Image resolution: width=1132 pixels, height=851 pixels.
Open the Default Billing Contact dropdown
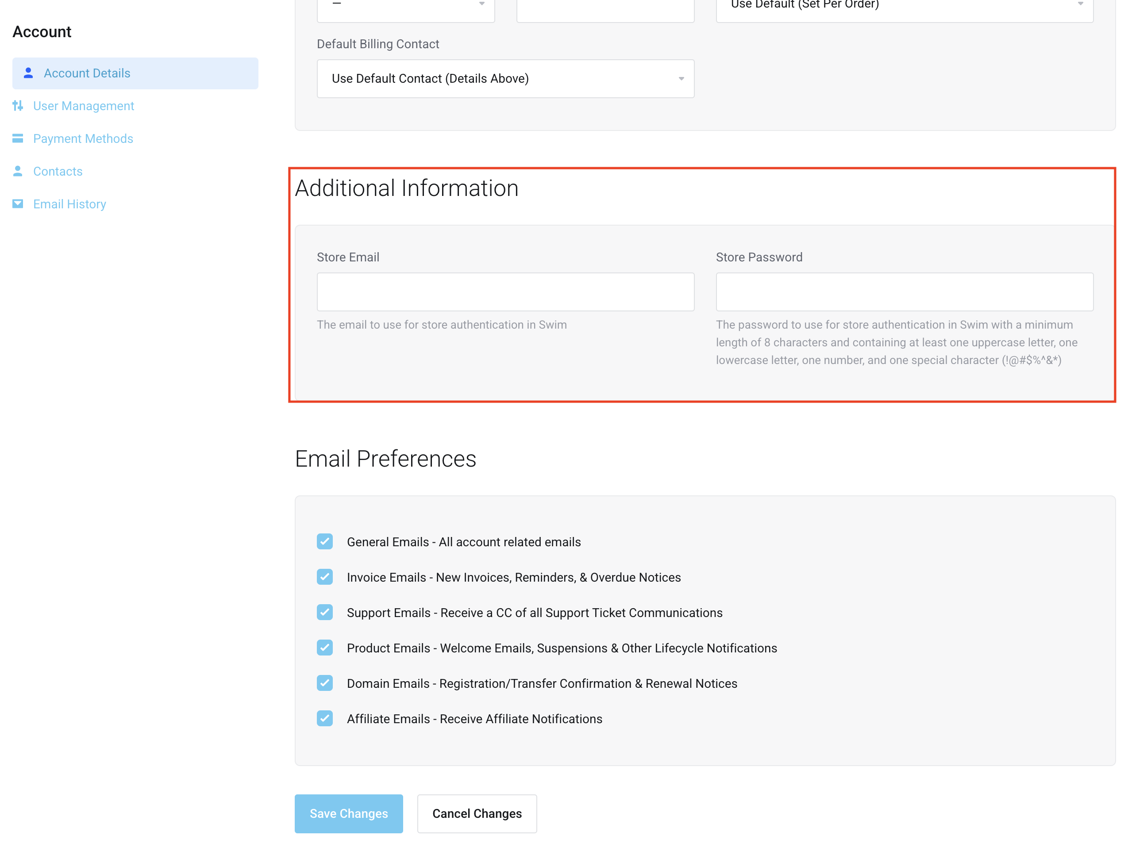tap(505, 79)
